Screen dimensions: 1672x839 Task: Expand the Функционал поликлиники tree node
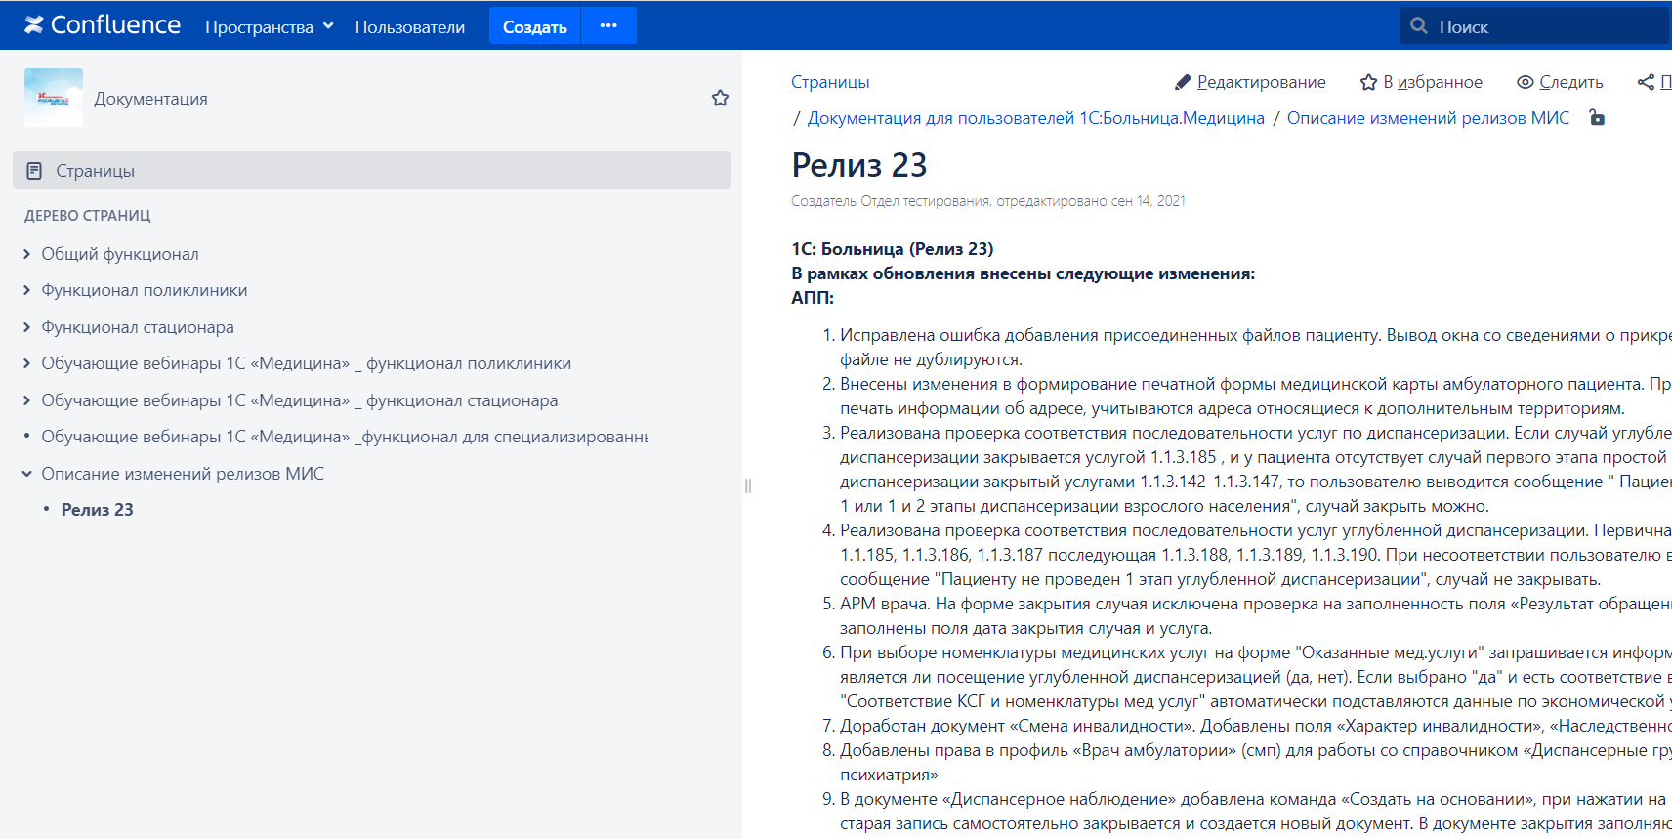coord(26,290)
